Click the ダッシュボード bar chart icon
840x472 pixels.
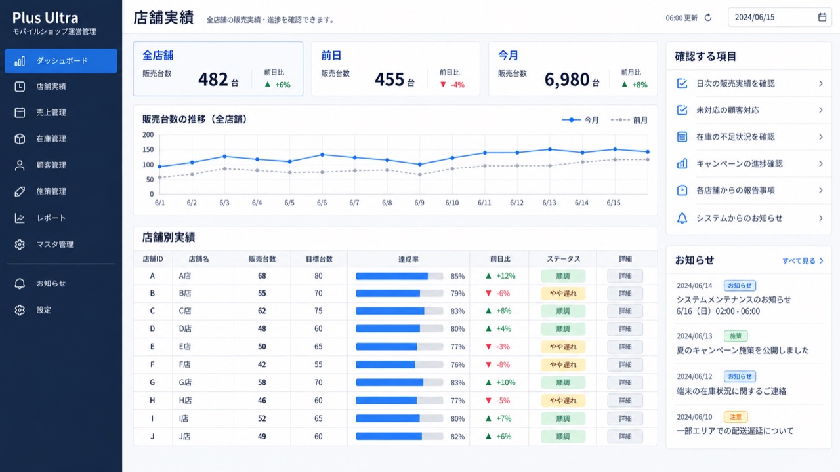point(20,61)
